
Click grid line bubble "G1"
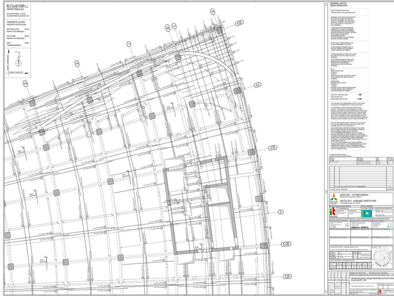(x=26, y=83)
